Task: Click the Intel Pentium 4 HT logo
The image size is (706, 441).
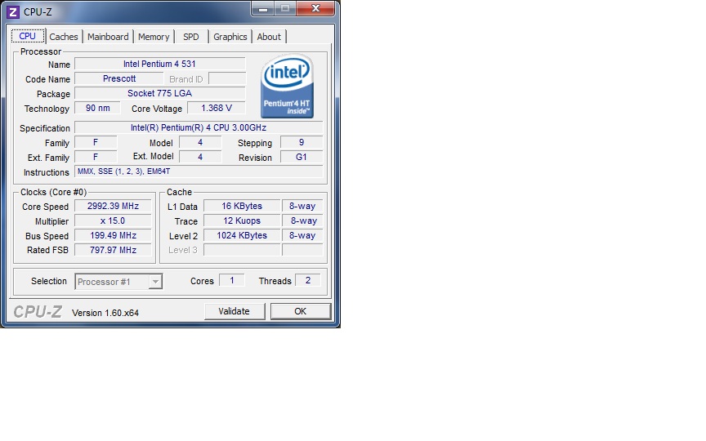Action: 288,87
